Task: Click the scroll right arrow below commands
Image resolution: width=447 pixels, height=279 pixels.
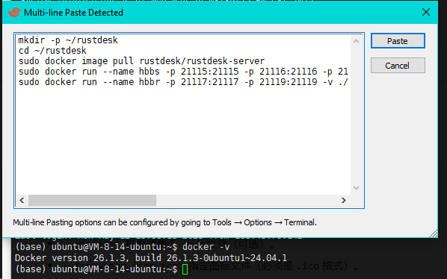Action: (x=344, y=200)
